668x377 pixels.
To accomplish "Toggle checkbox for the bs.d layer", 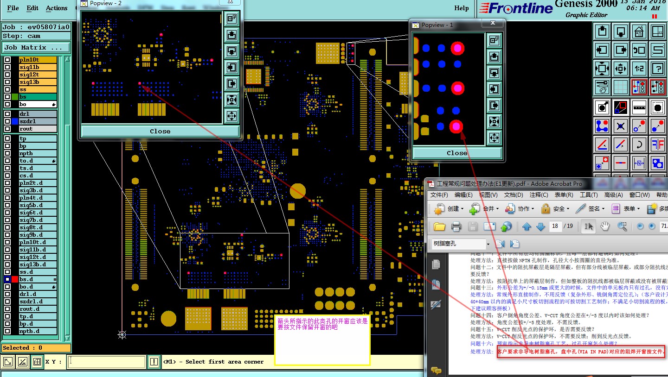I will pyautogui.click(x=7, y=279).
